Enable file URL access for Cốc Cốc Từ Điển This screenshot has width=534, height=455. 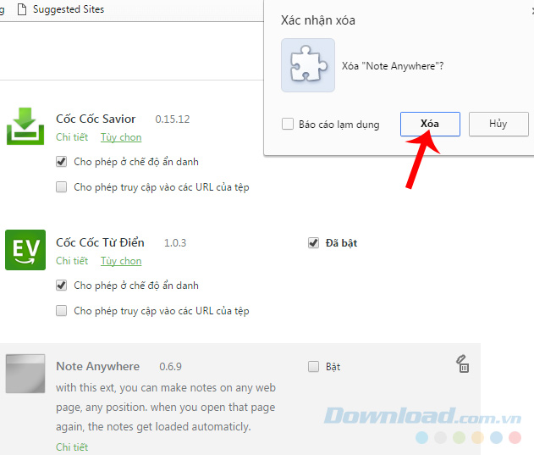tap(61, 311)
